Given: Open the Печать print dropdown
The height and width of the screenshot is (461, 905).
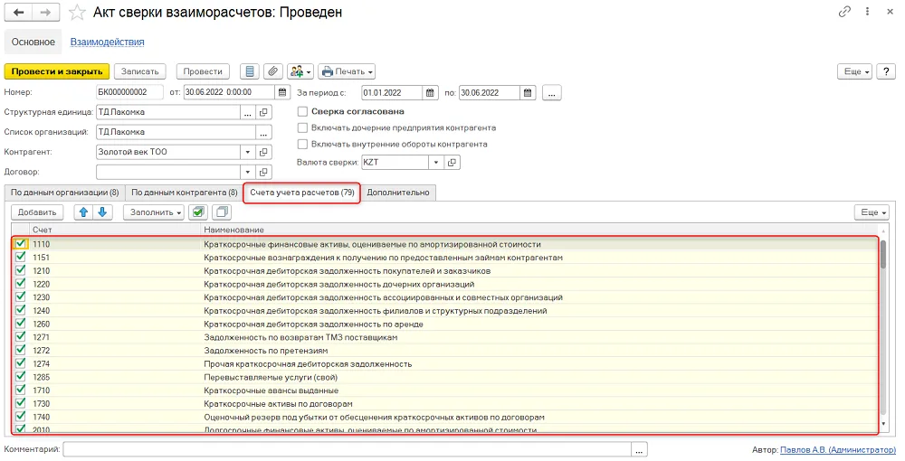Looking at the screenshot, I should click(x=347, y=71).
